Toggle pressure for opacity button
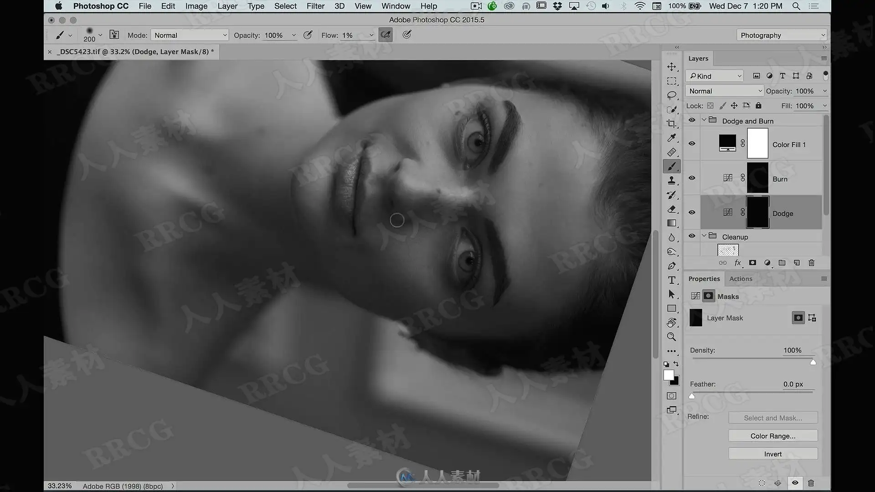Viewport: 875px width, 492px height. 308,35
